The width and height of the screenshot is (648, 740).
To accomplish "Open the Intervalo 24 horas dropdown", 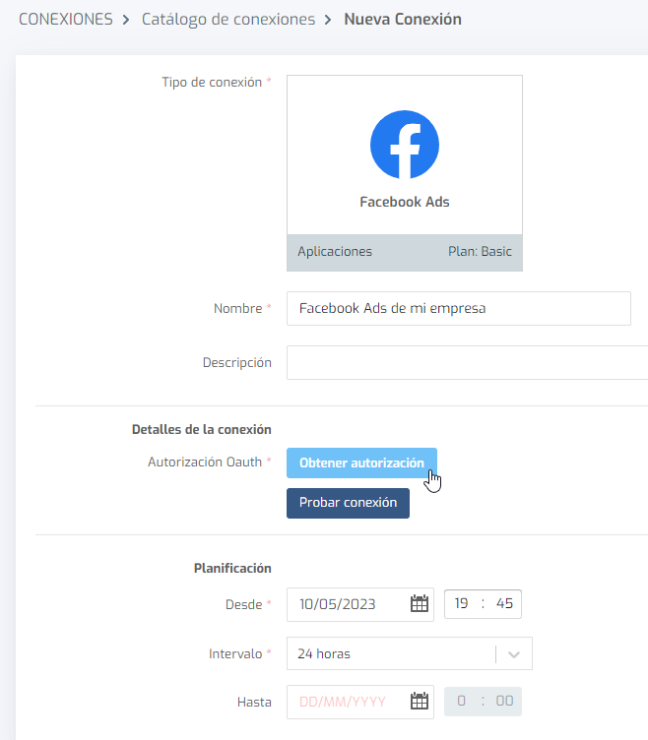I will [410, 653].
